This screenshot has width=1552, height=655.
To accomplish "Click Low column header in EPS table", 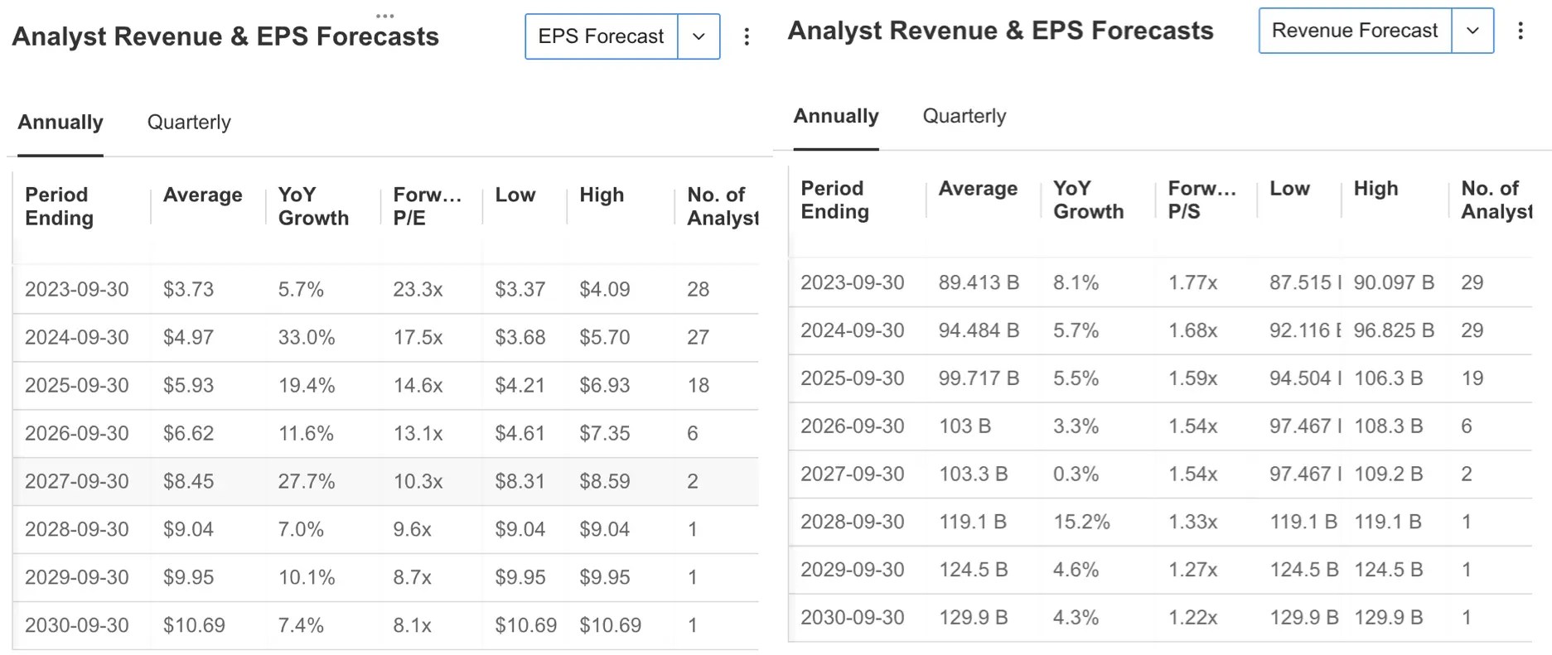I will pyautogui.click(x=515, y=195).
